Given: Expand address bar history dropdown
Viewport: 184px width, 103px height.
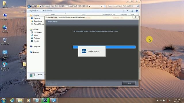Looking at the screenshot, I should click(x=101, y=6).
